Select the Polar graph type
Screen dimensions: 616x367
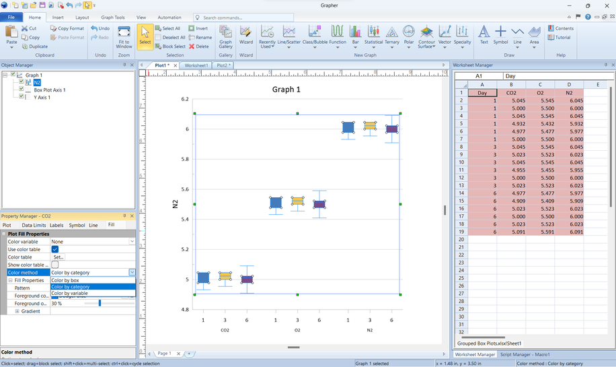point(409,35)
